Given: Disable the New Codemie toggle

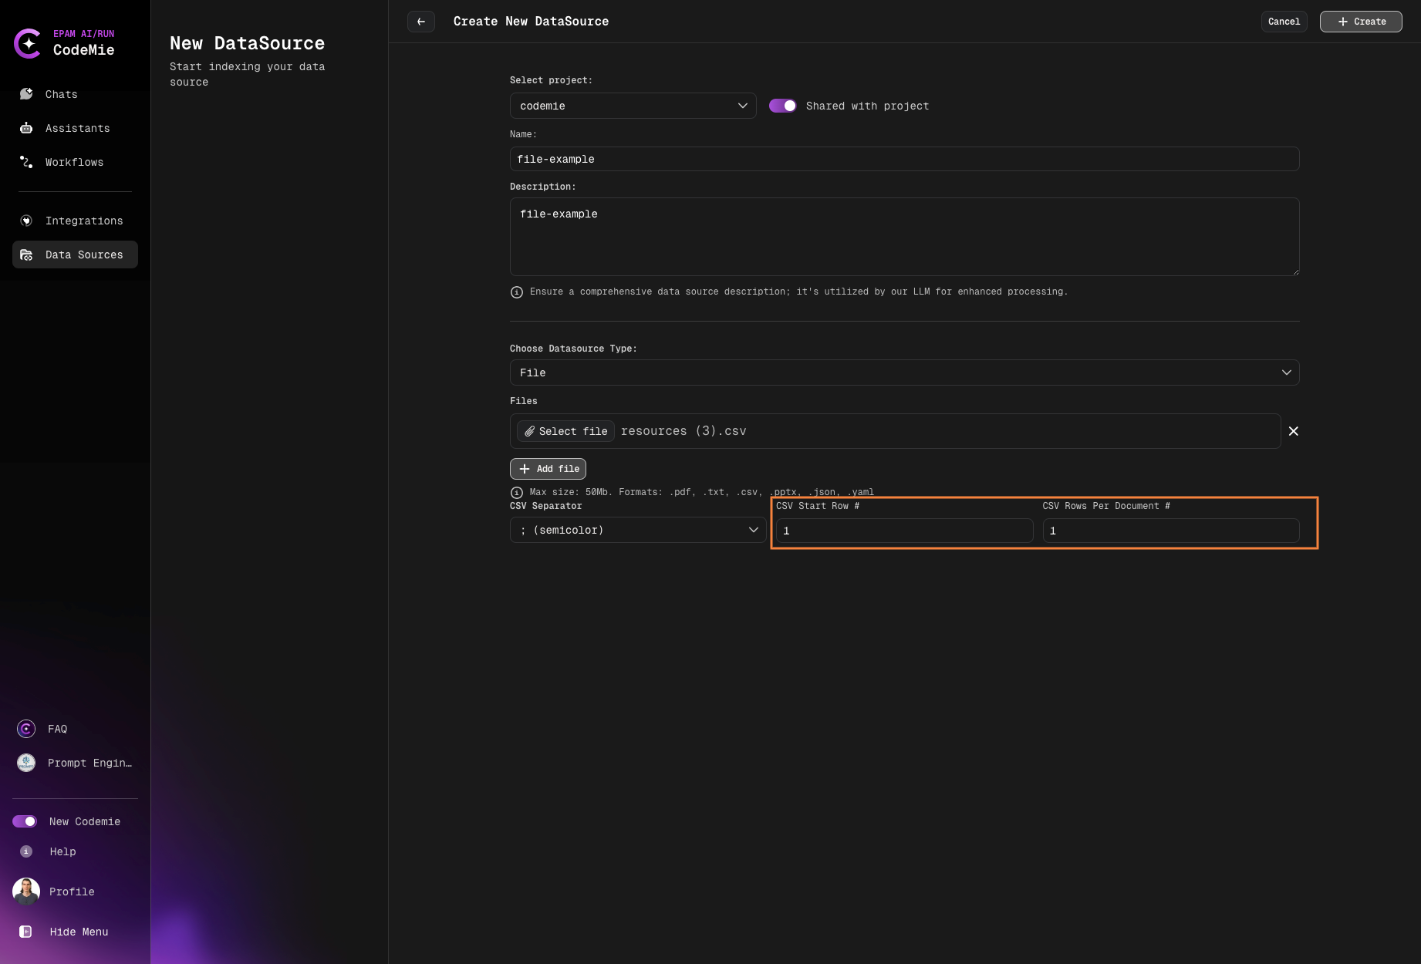Looking at the screenshot, I should click(25, 821).
